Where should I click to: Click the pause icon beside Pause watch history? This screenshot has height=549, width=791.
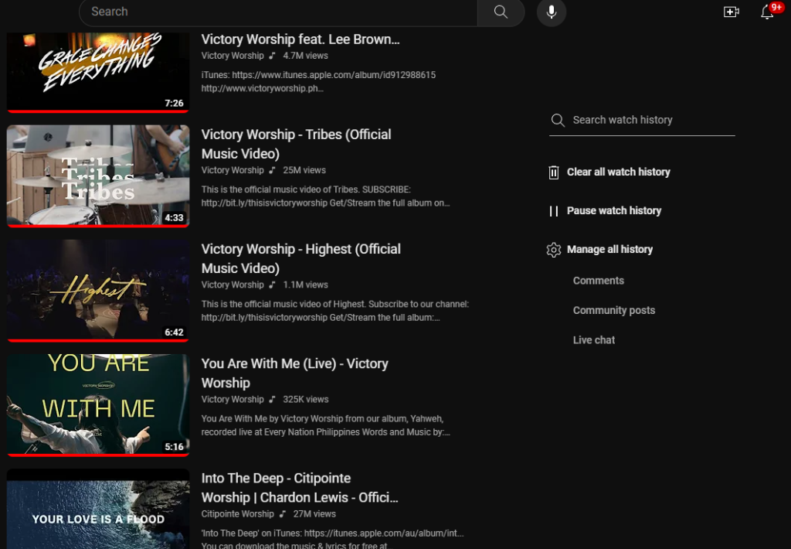[553, 211]
